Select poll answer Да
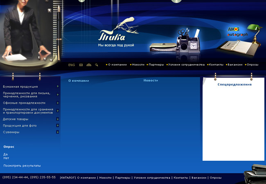Screen dimensions: 266x184 click(x=5, y=154)
